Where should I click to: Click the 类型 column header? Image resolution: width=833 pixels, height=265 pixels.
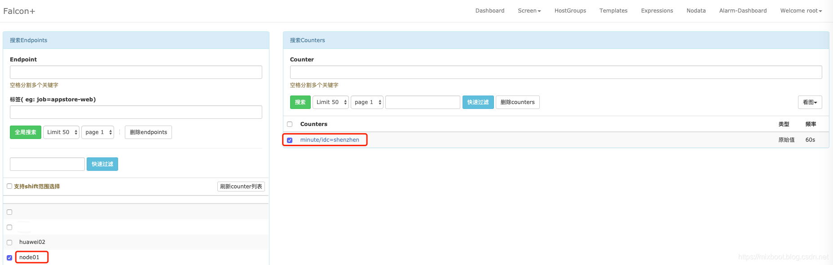[x=784, y=124]
